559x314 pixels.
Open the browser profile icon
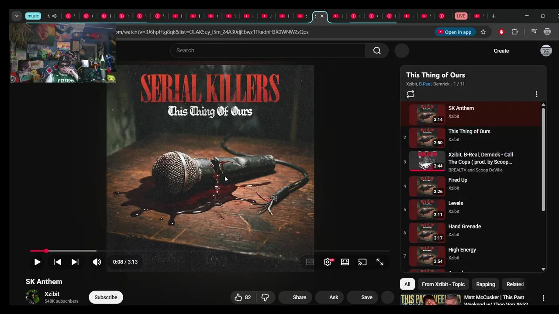coord(547,32)
